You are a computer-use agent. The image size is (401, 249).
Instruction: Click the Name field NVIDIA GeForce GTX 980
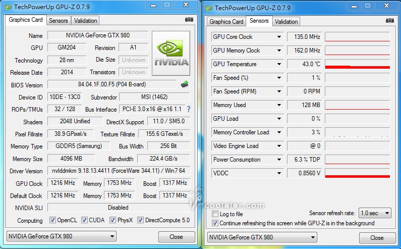(x=98, y=35)
